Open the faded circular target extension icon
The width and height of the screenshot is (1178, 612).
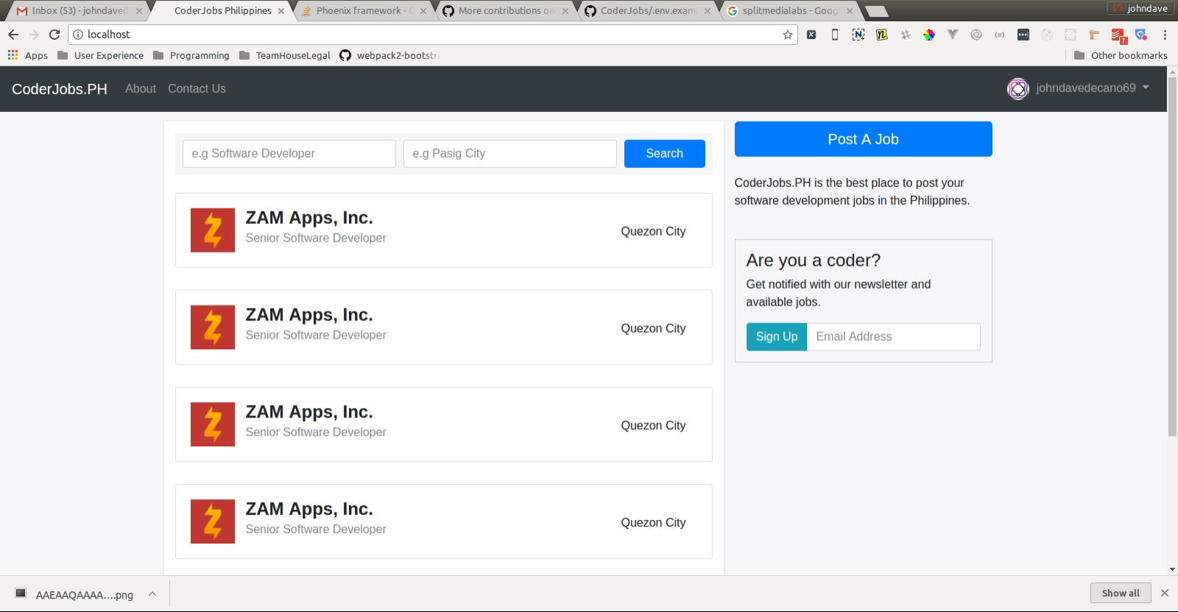click(1047, 35)
